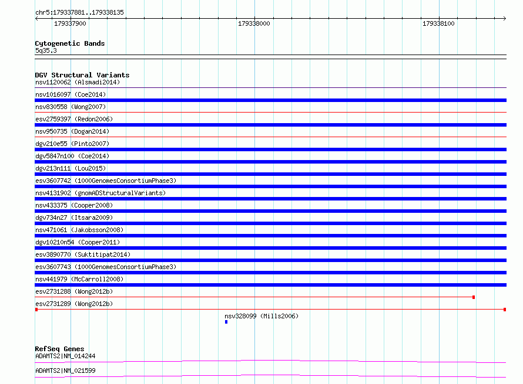Click the small blue nsv328099 feature marker
Screen dimensions: 523x384
(226, 322)
